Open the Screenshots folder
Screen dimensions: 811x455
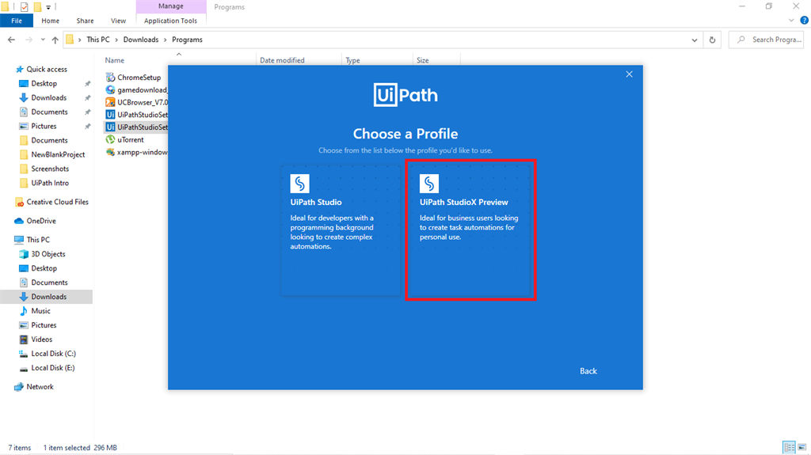pyautogui.click(x=50, y=169)
